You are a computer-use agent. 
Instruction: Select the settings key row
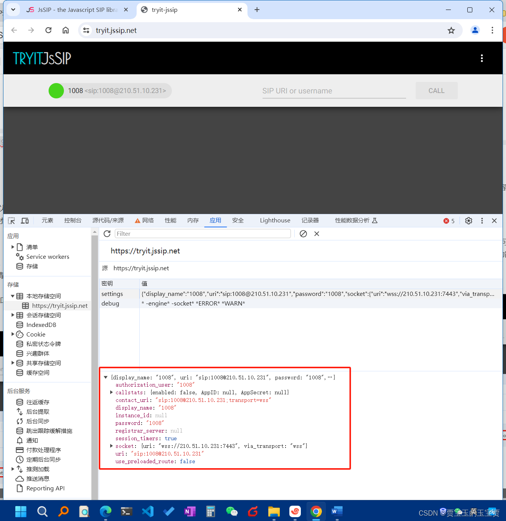pos(300,294)
